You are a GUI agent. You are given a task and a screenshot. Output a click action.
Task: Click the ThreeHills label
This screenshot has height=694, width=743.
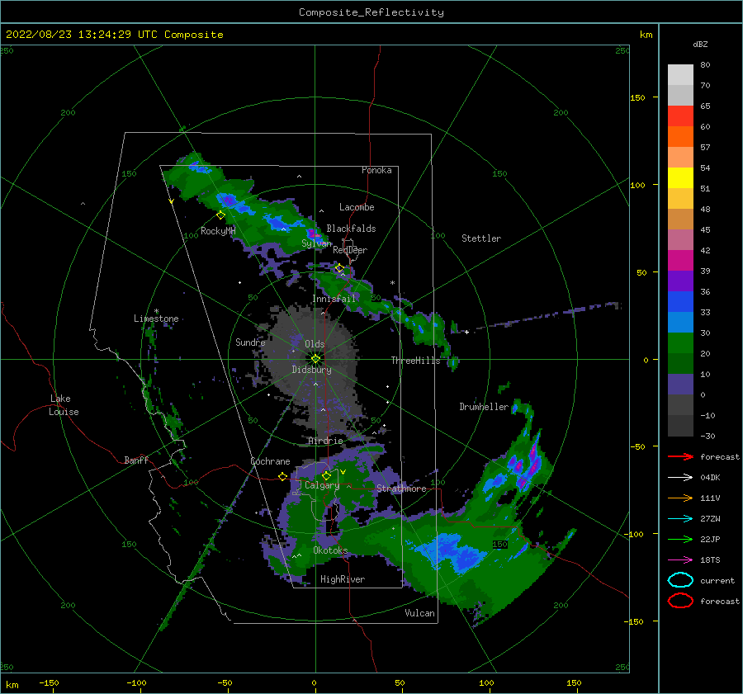point(415,361)
